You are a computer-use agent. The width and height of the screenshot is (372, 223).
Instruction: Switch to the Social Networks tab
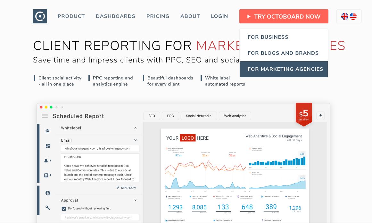199,116
